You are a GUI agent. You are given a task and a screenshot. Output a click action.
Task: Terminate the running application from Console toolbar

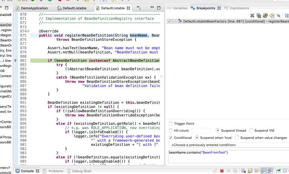click(x=222, y=171)
